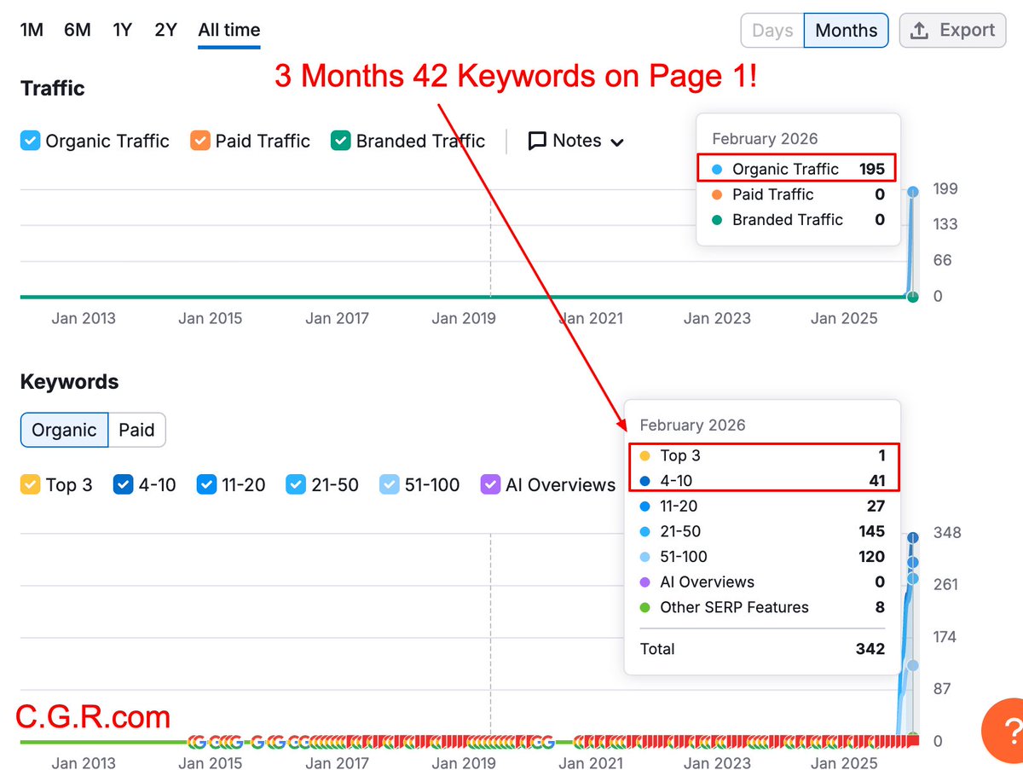This screenshot has height=770, width=1023.
Task: Switch chart granularity to Days
Action: pyautogui.click(x=772, y=31)
